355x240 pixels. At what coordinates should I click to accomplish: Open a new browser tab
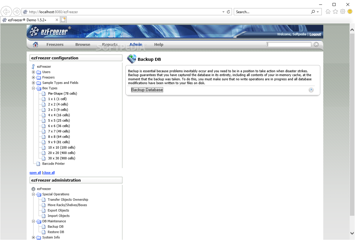(63, 20)
